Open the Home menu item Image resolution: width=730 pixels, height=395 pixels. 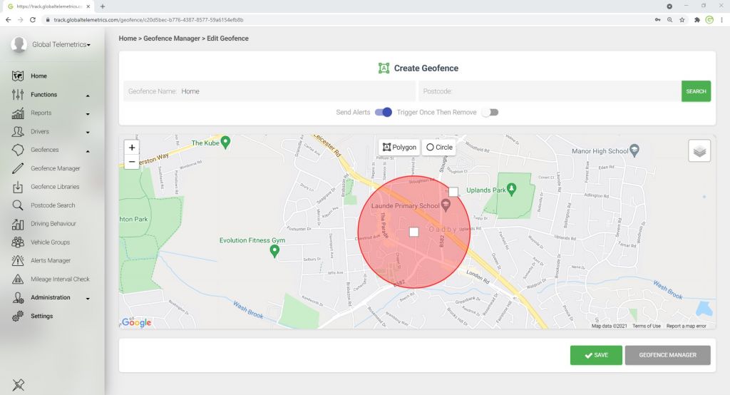(x=38, y=76)
